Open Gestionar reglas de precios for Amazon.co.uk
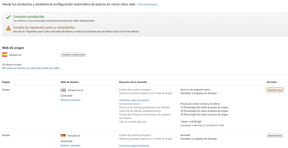The height and width of the screenshot is (148, 288). pos(134,100)
